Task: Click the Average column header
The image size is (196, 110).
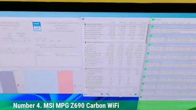Action: tap(144, 23)
